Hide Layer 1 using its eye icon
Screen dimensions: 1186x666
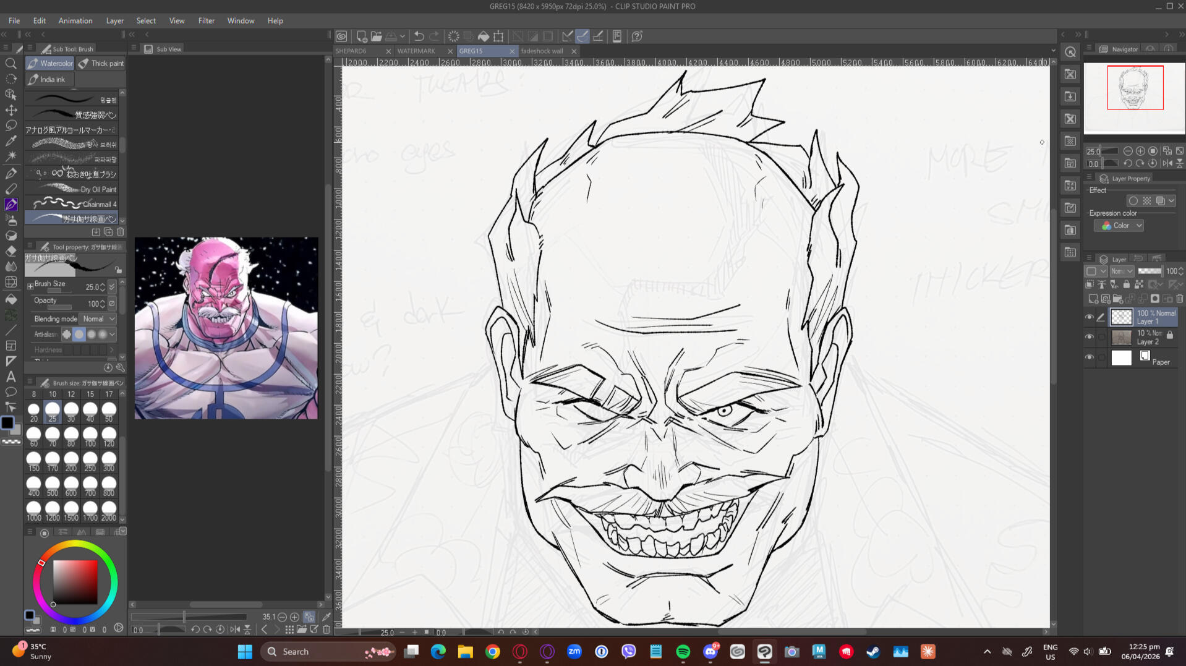(x=1090, y=317)
